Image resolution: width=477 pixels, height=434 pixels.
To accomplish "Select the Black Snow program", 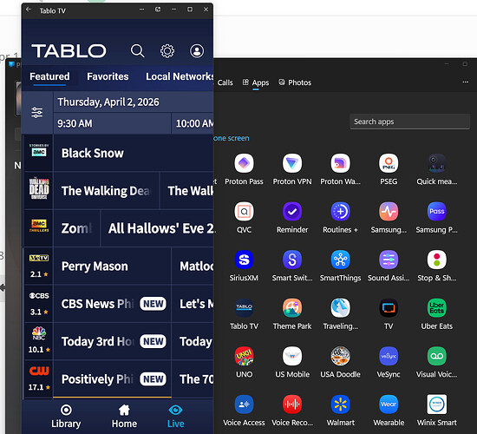I will [134, 153].
